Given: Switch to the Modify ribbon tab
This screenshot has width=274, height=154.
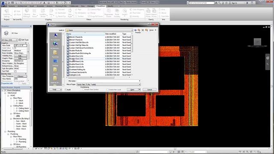Looking at the screenshot, I should tap(110, 6).
